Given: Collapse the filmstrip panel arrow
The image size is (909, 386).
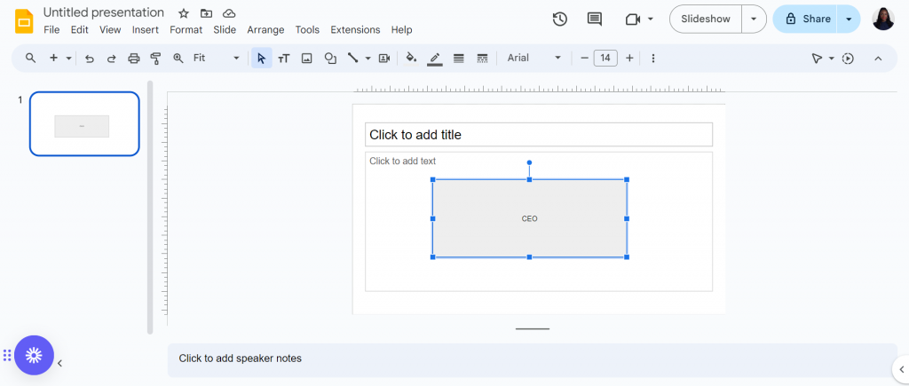Looking at the screenshot, I should 59,364.
